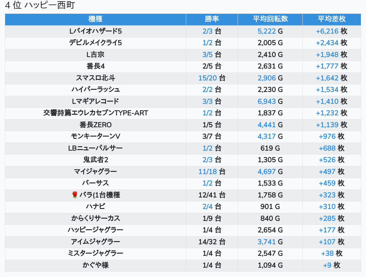
Task: Click the ハナビ row name
Action: point(95,206)
